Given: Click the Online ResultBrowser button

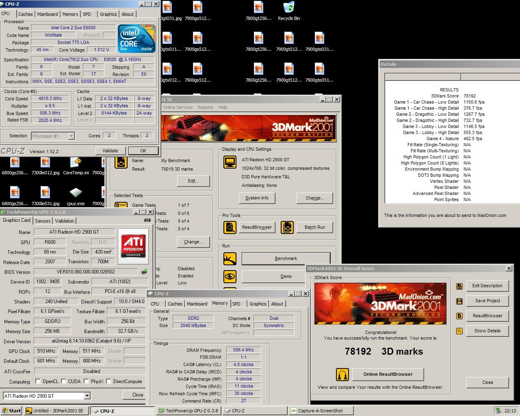Looking at the screenshot, I should click(x=388, y=374).
